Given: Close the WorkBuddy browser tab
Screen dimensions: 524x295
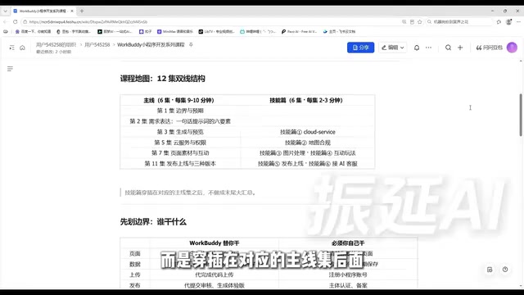Looking at the screenshot, I should point(72,11).
